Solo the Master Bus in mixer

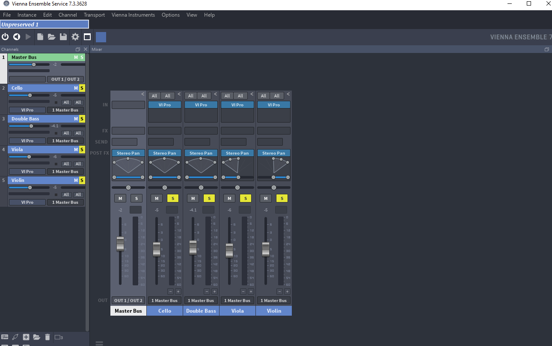click(137, 198)
